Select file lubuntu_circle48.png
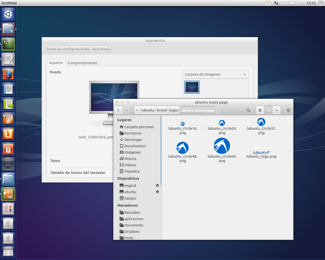 point(183,152)
